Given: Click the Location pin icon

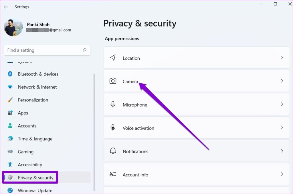Looking at the screenshot, I should click(x=113, y=58).
